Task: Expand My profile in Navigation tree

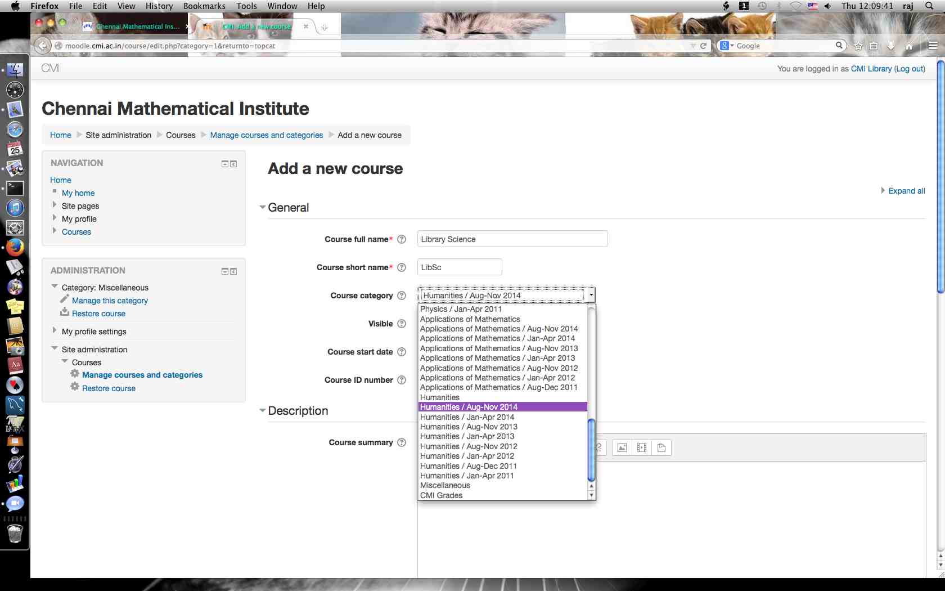Action: point(55,218)
